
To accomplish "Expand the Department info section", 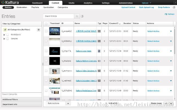I will pyautogui.click(x=21, y=104).
